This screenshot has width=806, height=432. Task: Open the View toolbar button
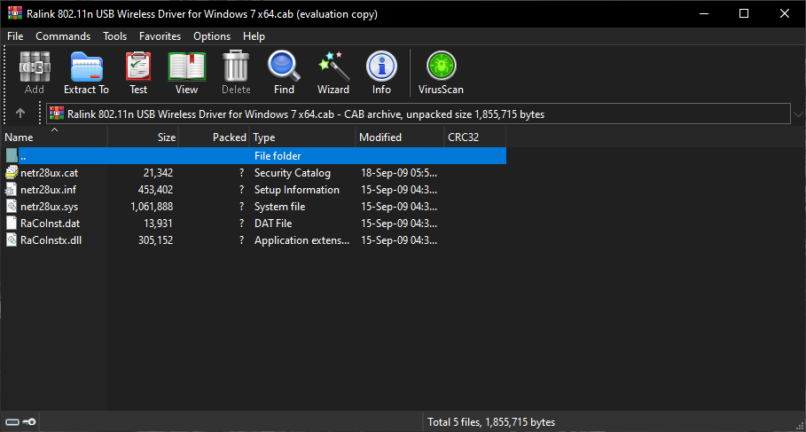[186, 73]
